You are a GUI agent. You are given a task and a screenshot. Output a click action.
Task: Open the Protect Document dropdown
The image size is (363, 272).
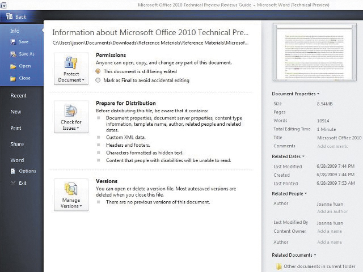tap(71, 69)
